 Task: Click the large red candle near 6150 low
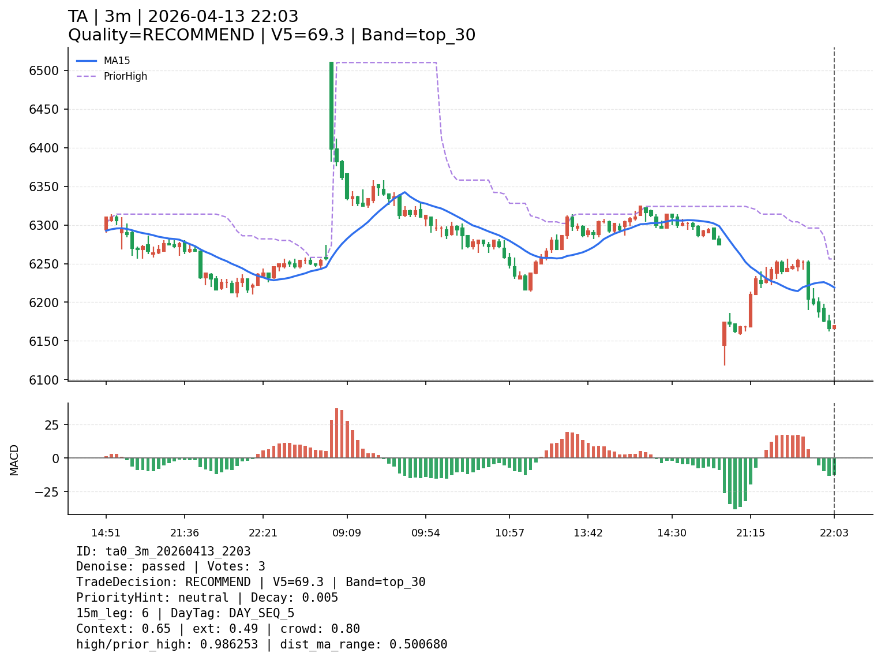(x=724, y=334)
